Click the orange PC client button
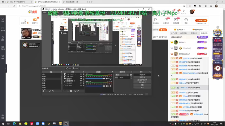 click(201, 20)
